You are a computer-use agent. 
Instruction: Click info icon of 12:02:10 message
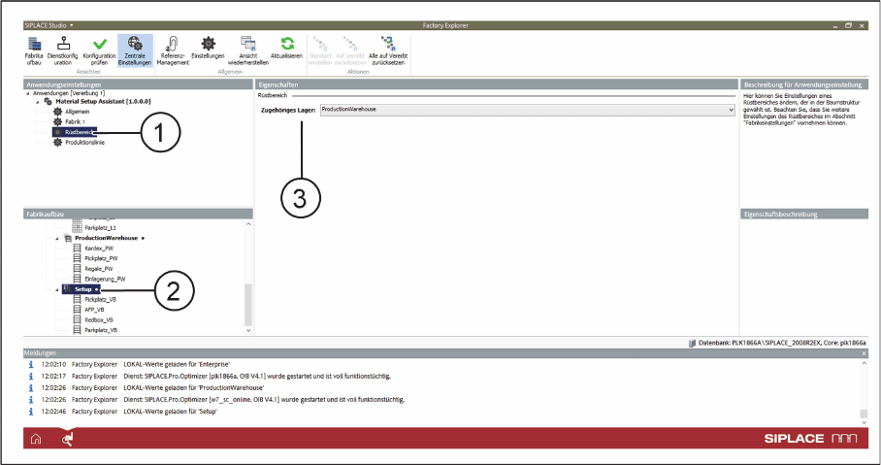[x=31, y=364]
